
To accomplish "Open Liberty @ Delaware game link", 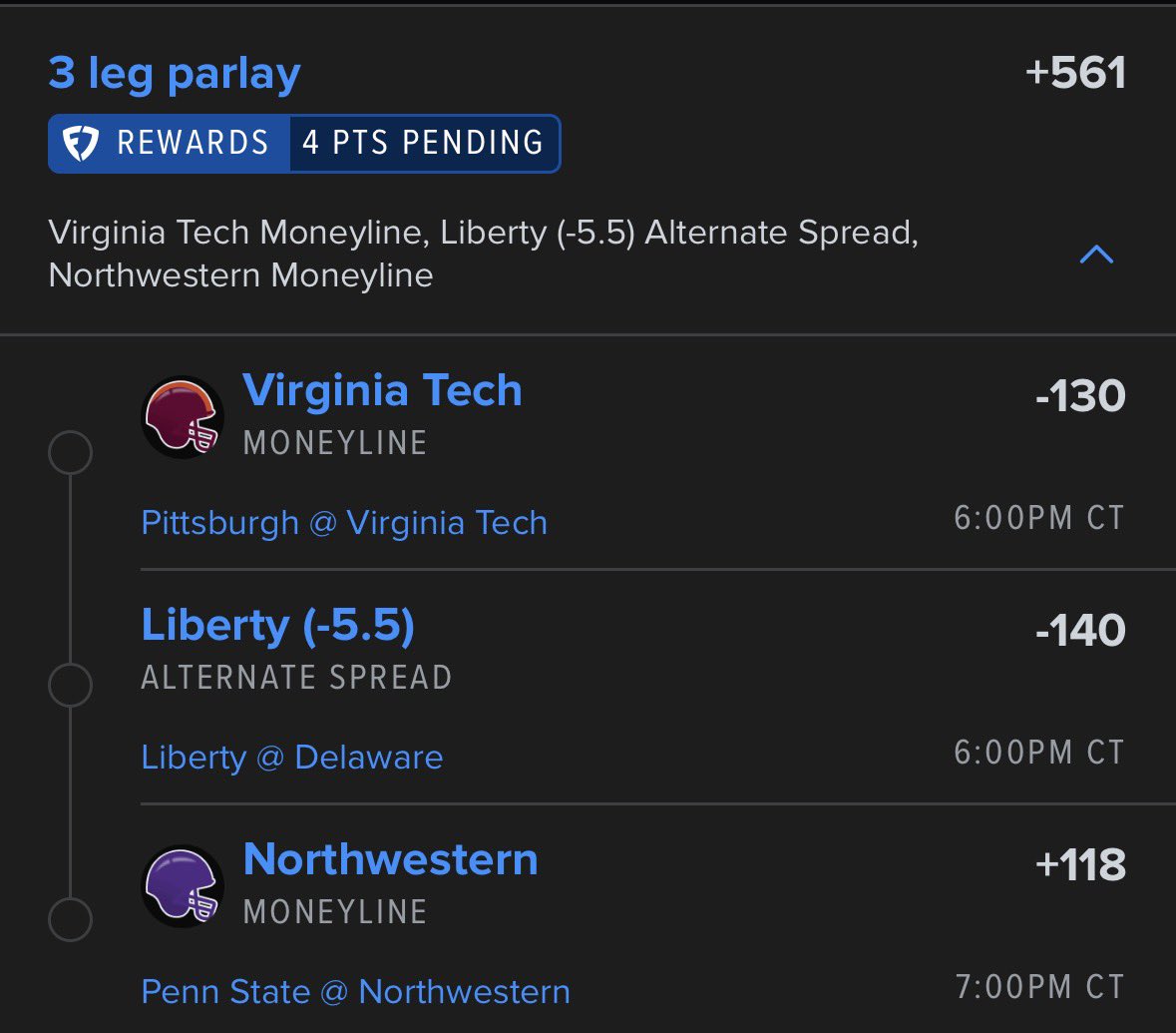I will (x=291, y=757).
